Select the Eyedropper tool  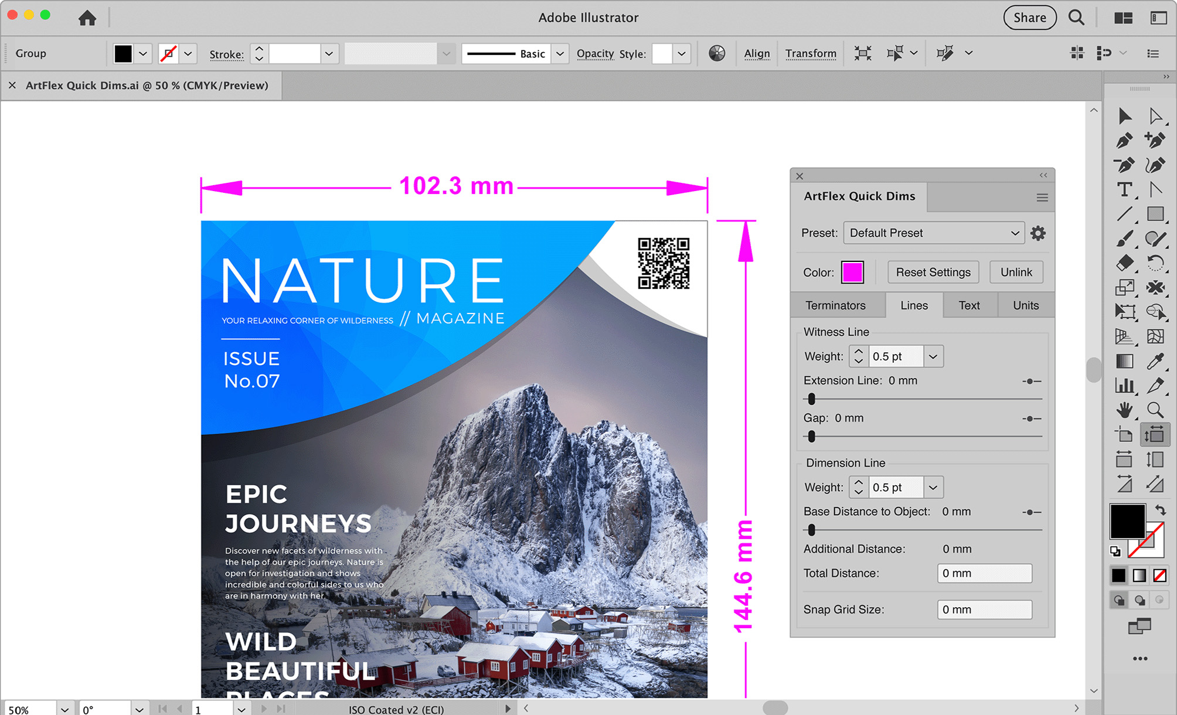pos(1155,361)
